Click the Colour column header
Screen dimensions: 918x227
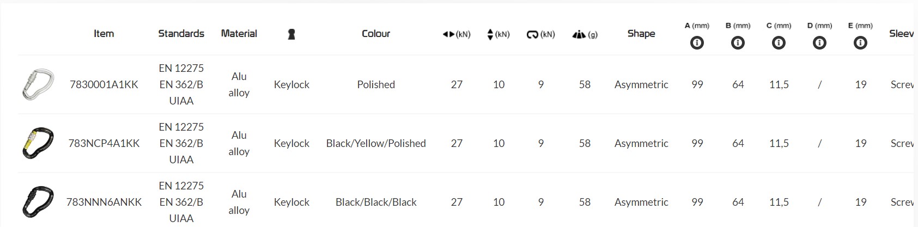(x=376, y=34)
